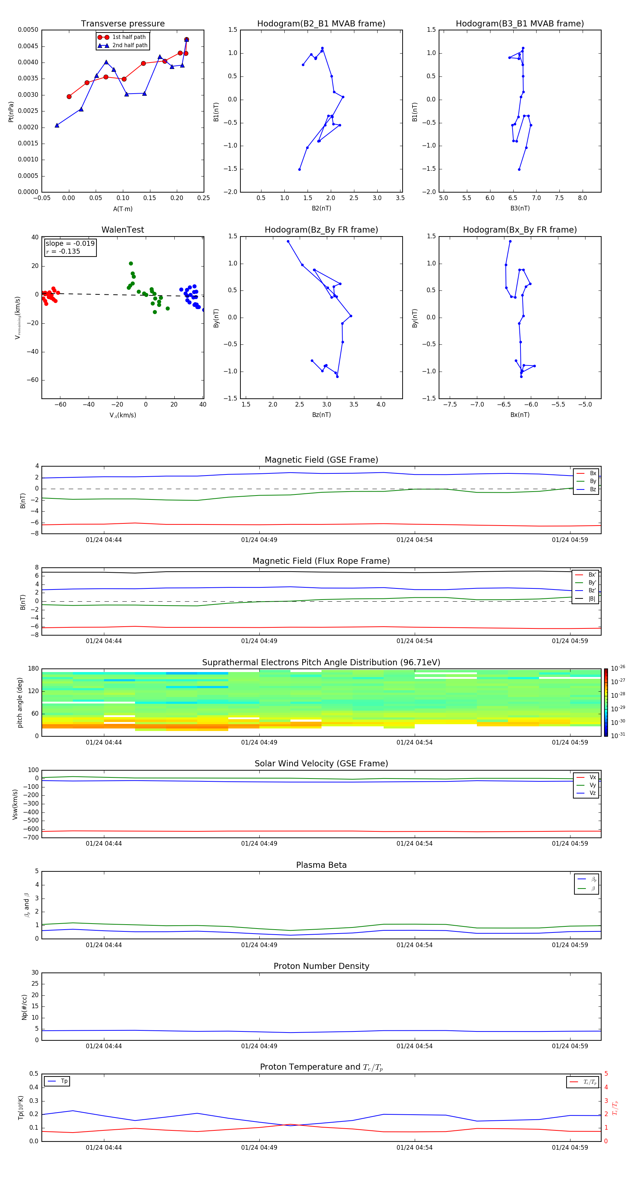
Task: Click the 'B3(nT)' x-axis label
Action: click(x=520, y=208)
